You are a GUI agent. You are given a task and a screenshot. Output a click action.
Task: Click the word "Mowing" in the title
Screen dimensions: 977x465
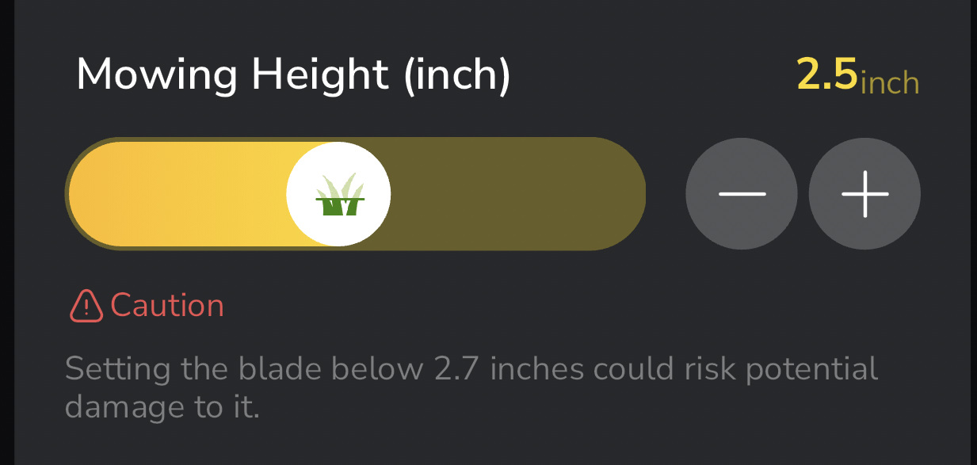click(x=157, y=76)
